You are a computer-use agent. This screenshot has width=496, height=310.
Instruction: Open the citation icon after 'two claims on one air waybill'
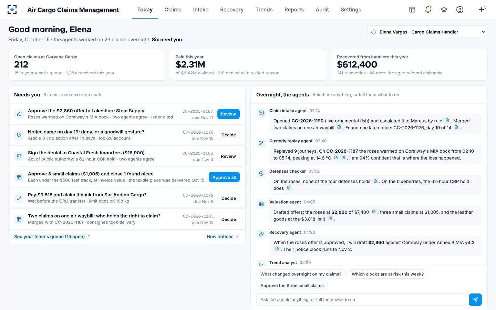(x=339, y=127)
